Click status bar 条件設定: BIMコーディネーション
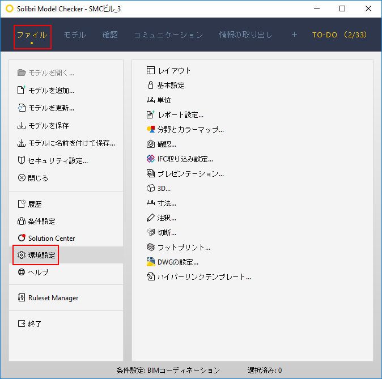 coord(168,371)
